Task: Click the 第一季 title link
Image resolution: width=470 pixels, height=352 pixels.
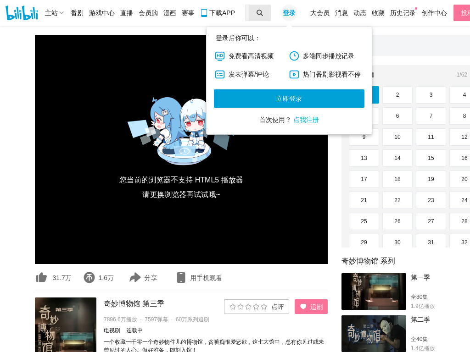Action: 420,277
